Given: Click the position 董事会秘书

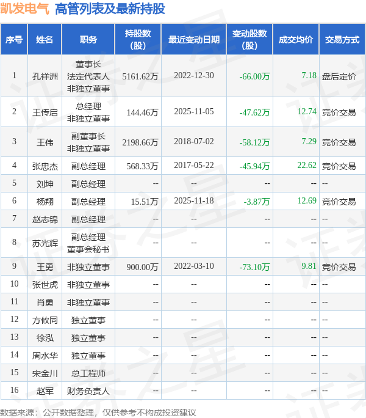Looking at the screenshot, I should click(88, 249).
